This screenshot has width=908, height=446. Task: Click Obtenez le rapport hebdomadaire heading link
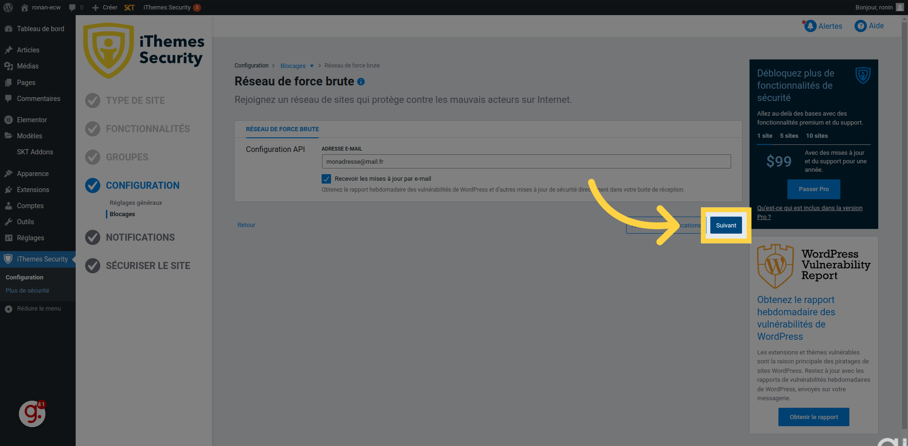pyautogui.click(x=796, y=318)
